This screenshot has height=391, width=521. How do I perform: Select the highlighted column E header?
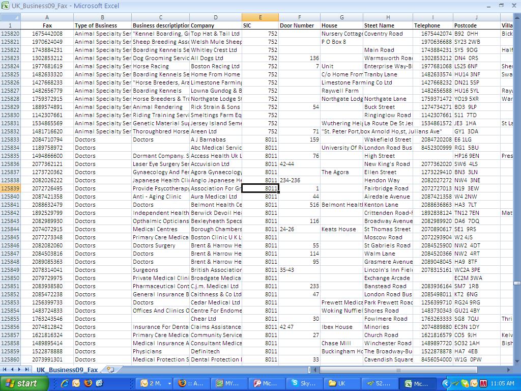[x=260, y=17]
